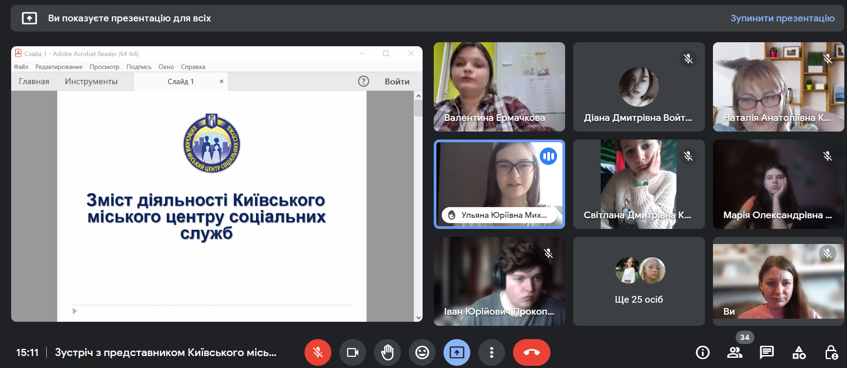Image resolution: width=847 pixels, height=368 pixels.
Task: Open the chat messages panel
Action: click(766, 353)
